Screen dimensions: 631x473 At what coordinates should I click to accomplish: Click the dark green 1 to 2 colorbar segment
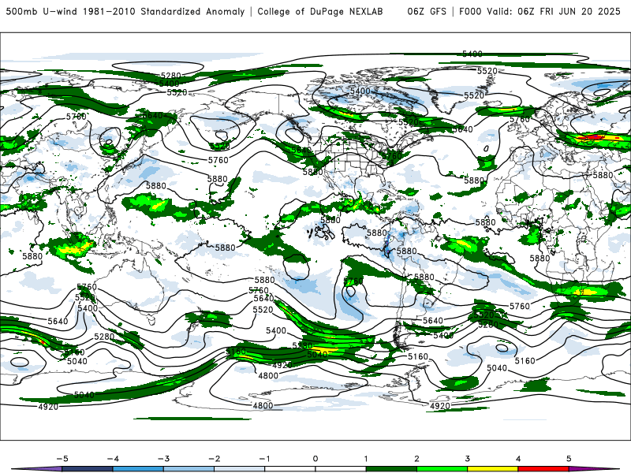point(391,469)
